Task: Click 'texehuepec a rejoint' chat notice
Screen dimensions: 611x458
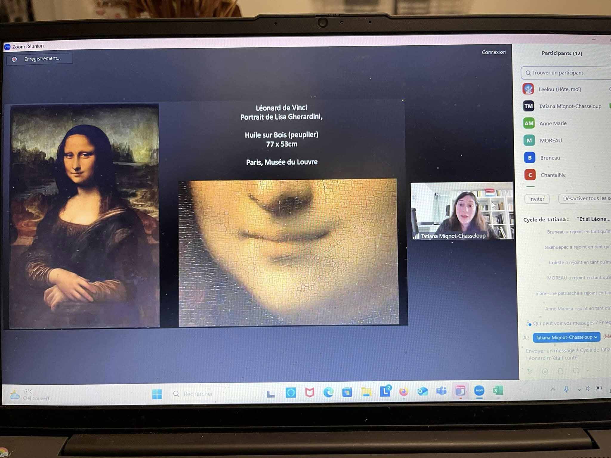Action: 577,247
